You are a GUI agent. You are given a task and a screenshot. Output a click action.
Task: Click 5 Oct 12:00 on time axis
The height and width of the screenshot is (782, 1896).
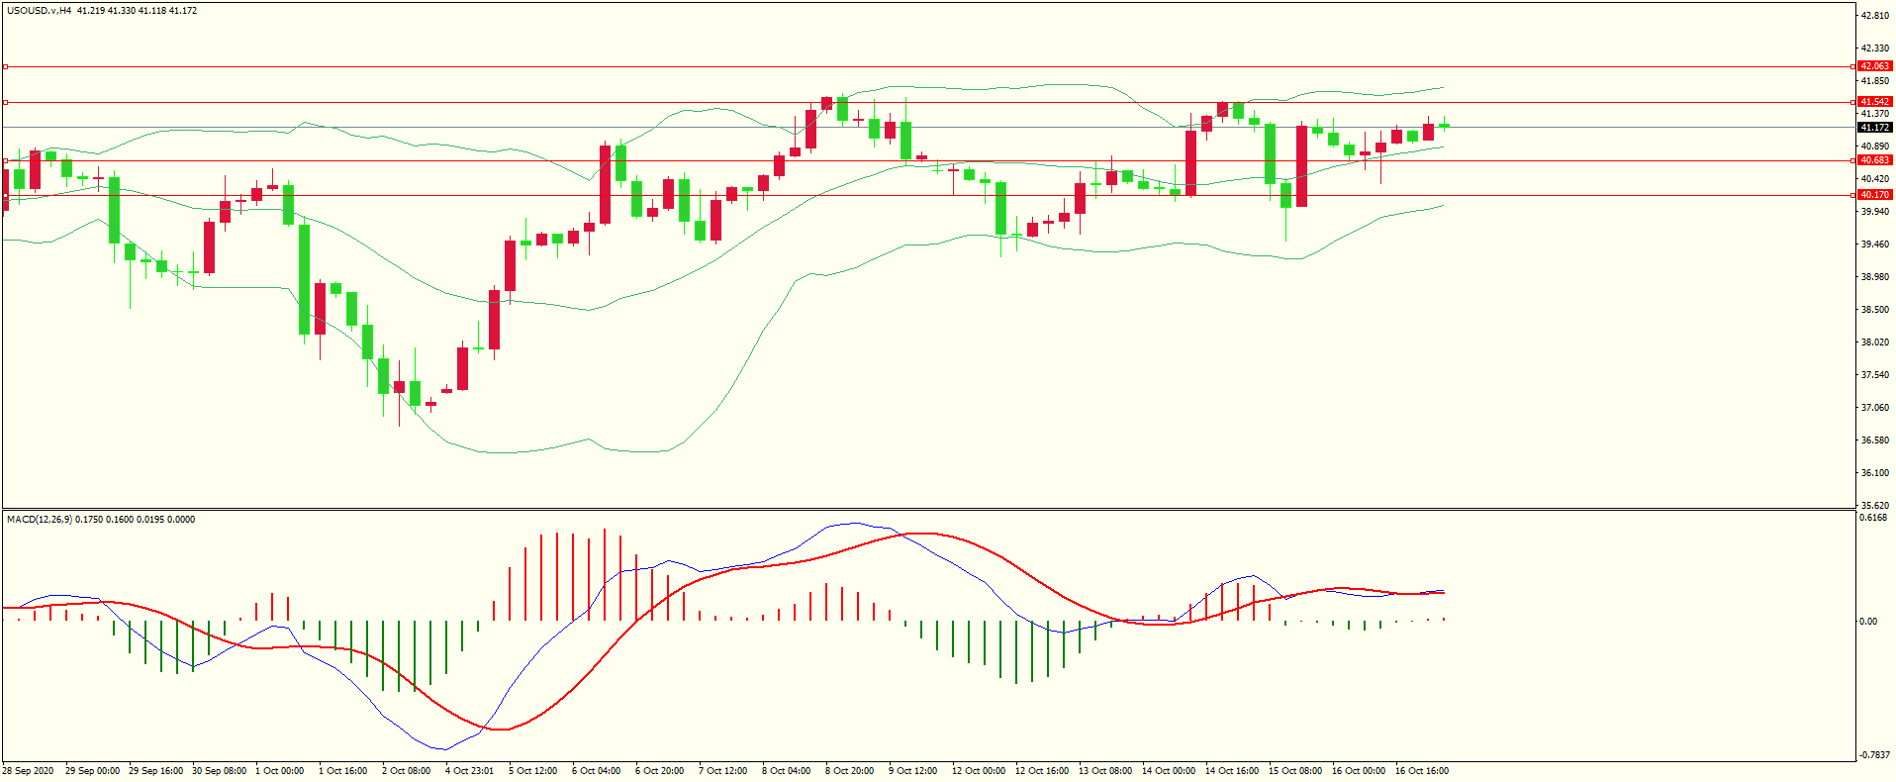click(x=532, y=771)
